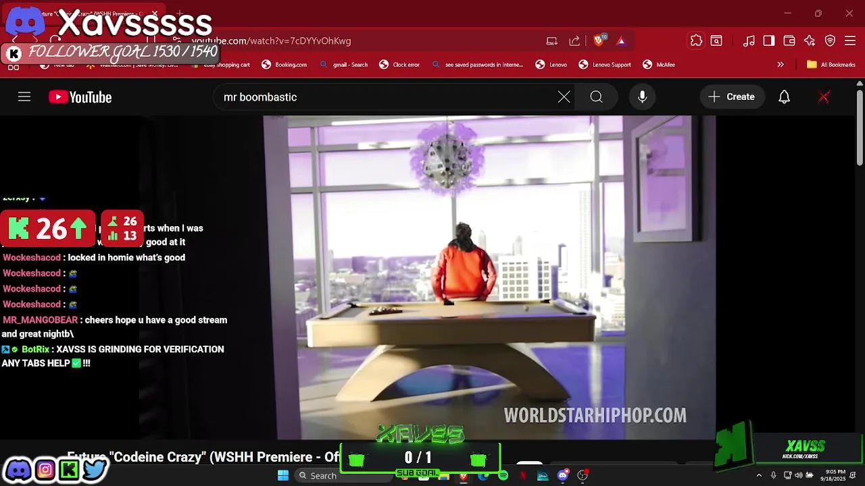
Task: Start voice search with the microphone
Action: tap(643, 97)
